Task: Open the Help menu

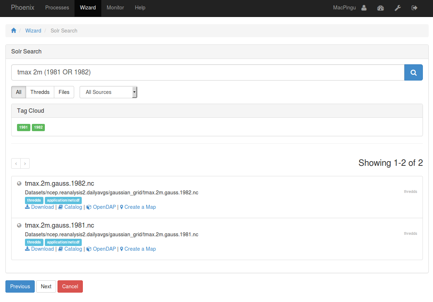Action: point(140,8)
